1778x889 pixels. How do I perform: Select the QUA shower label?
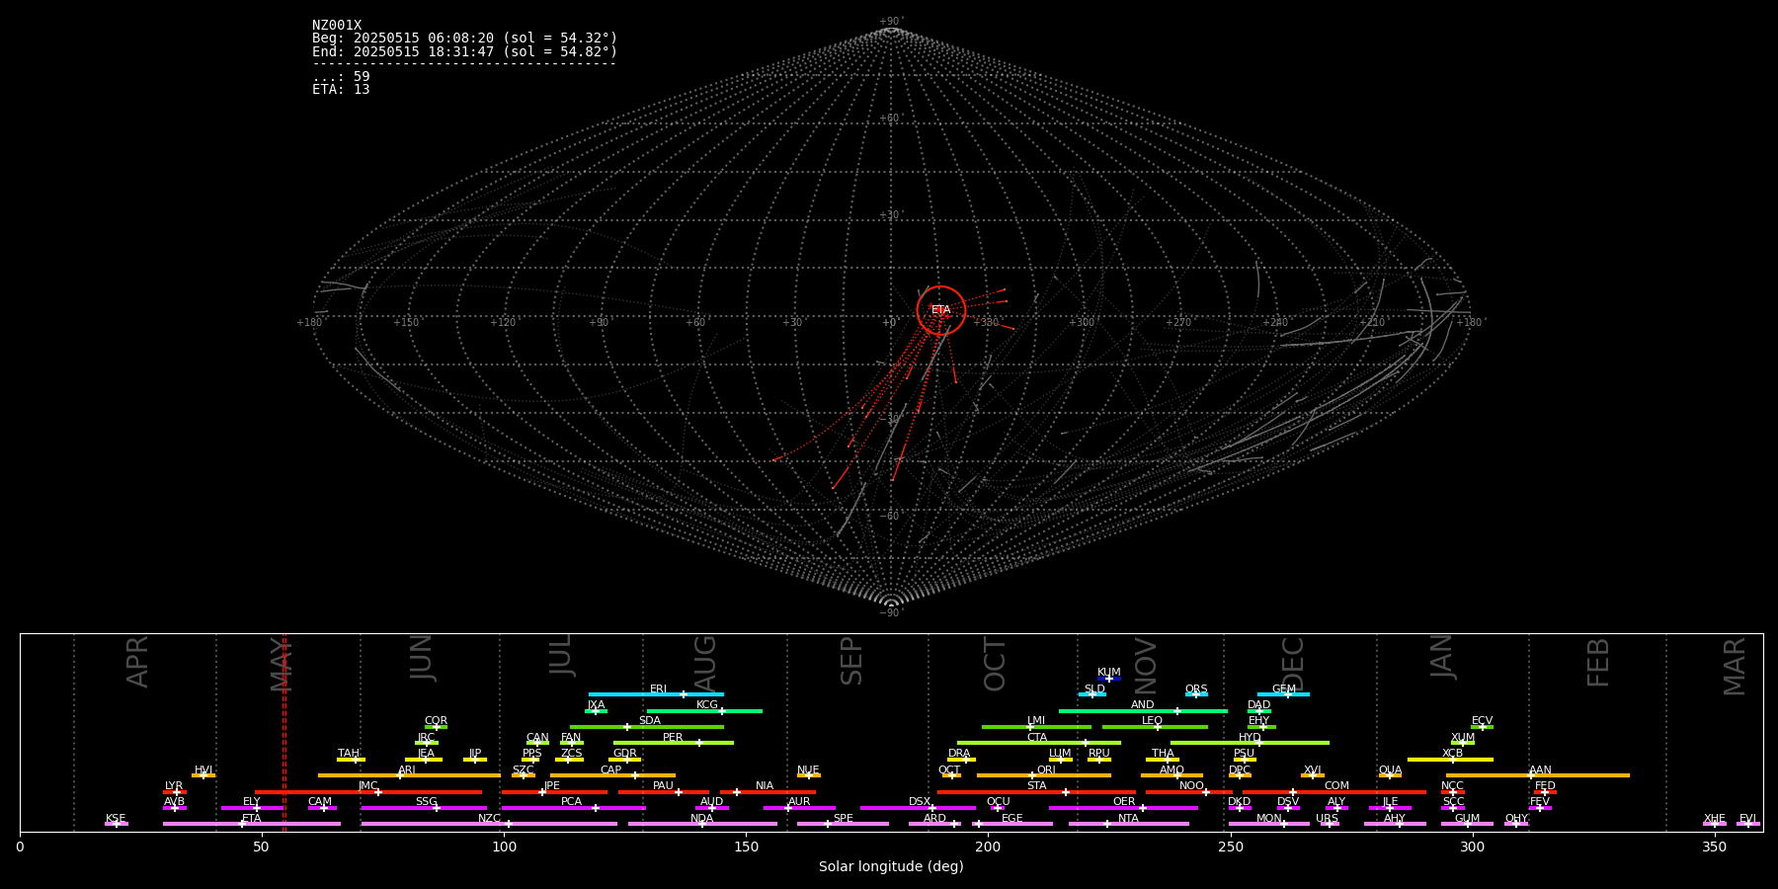click(1390, 770)
